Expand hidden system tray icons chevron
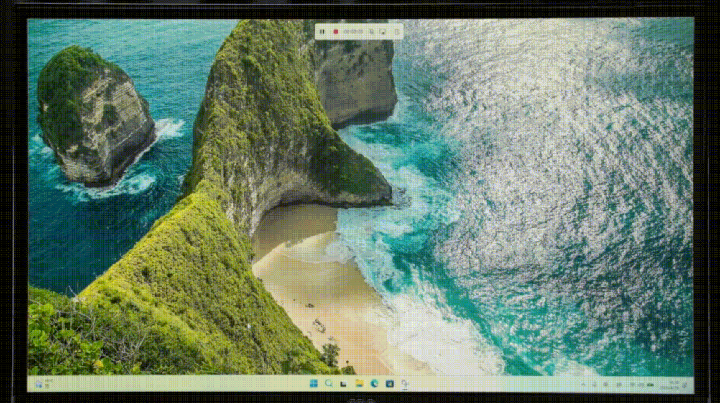This screenshot has width=720, height=403. coord(583,384)
